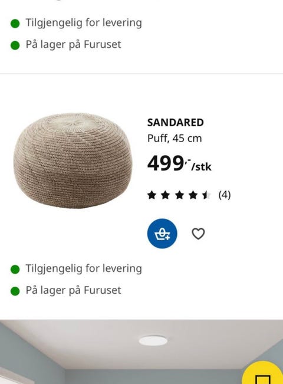The height and width of the screenshot is (384, 283).
Task: Save SANDARED to favorites with heart icon
Action: point(198,234)
